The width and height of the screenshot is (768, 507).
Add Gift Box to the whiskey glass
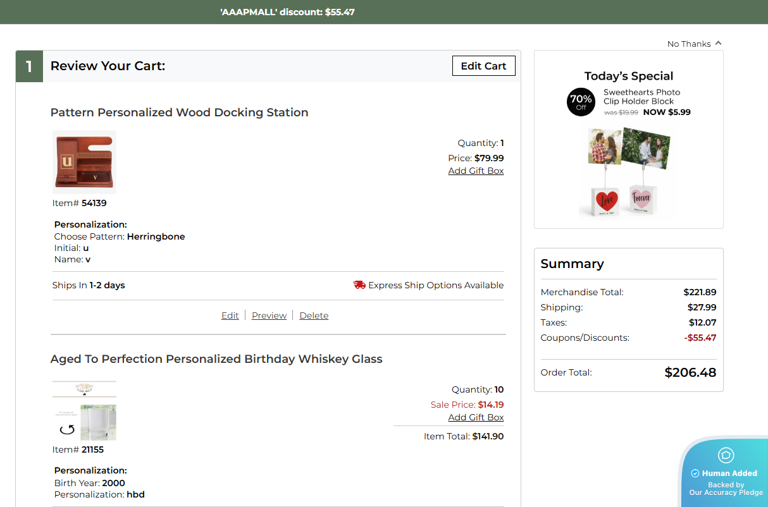click(476, 417)
